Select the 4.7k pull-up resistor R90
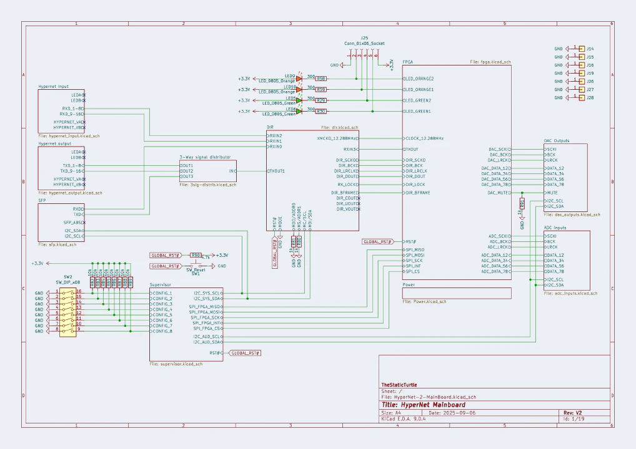Viewport: 636px width, 449px height. click(x=196, y=255)
